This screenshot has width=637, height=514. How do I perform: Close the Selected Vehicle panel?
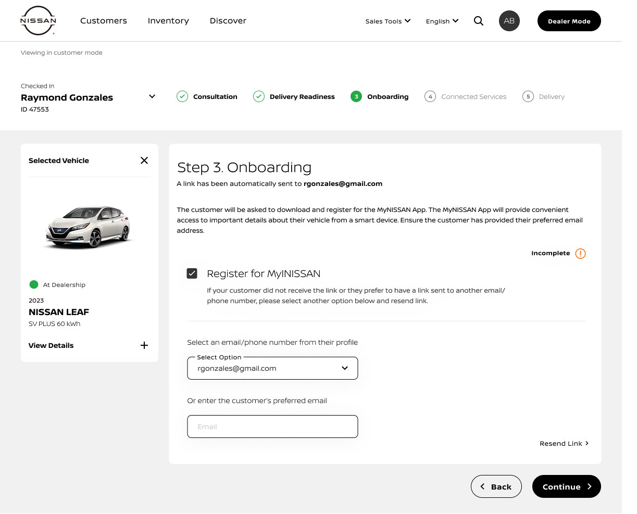point(144,160)
